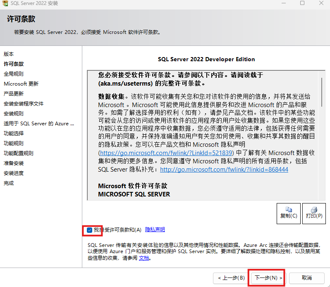Select the Microsoft 更新 step in sidebar

pyautogui.click(x=21, y=84)
